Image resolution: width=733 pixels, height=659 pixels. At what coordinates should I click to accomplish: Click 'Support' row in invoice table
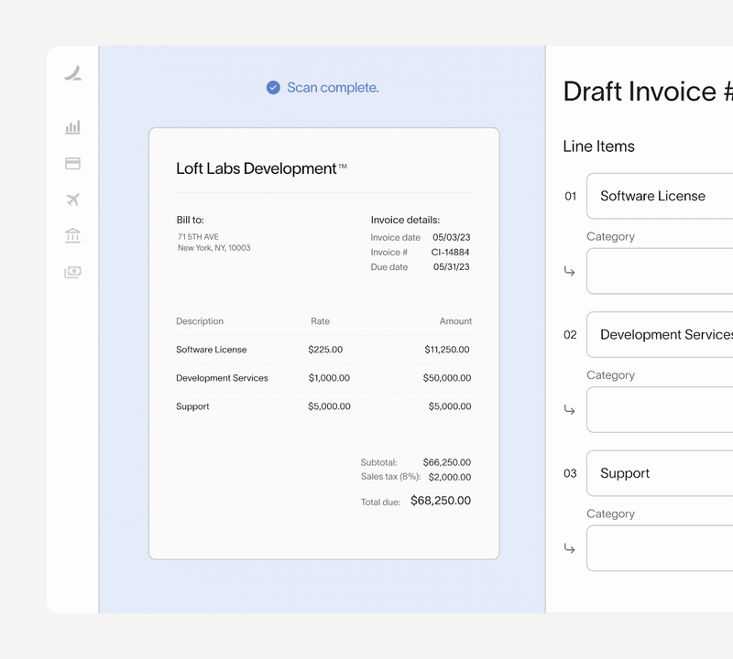tap(323, 406)
